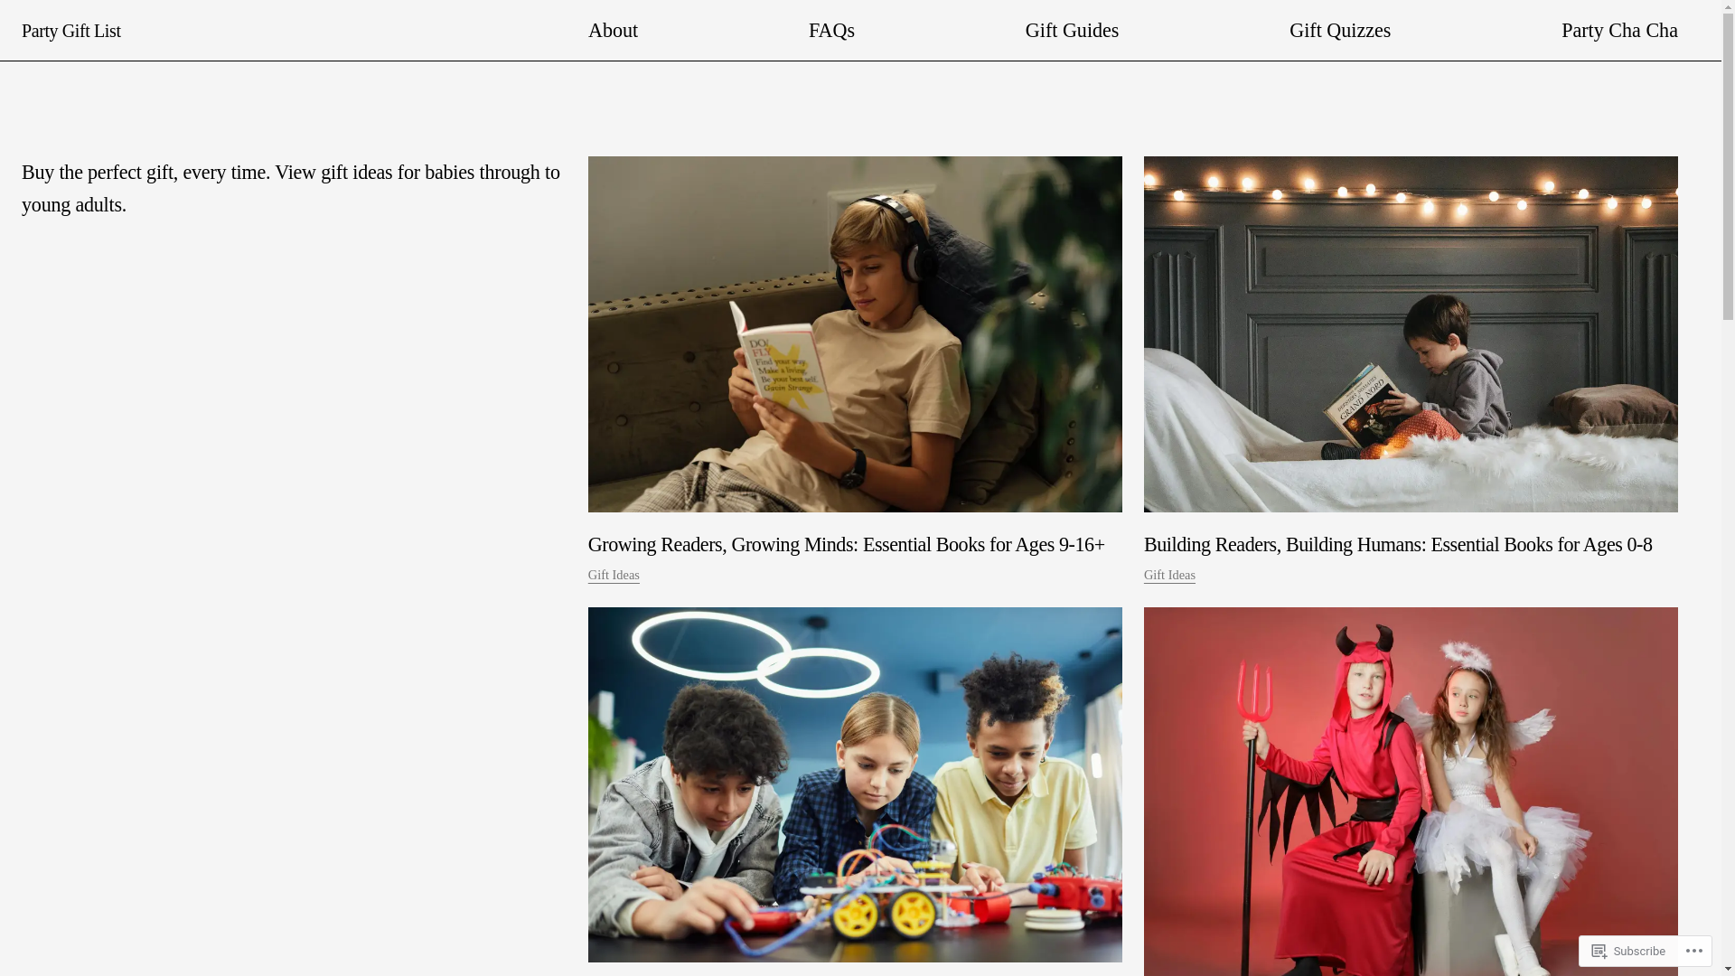The width and height of the screenshot is (1735, 976).
Task: Open the Growing Readers Ages 9-16+ post title
Action: 846,545
